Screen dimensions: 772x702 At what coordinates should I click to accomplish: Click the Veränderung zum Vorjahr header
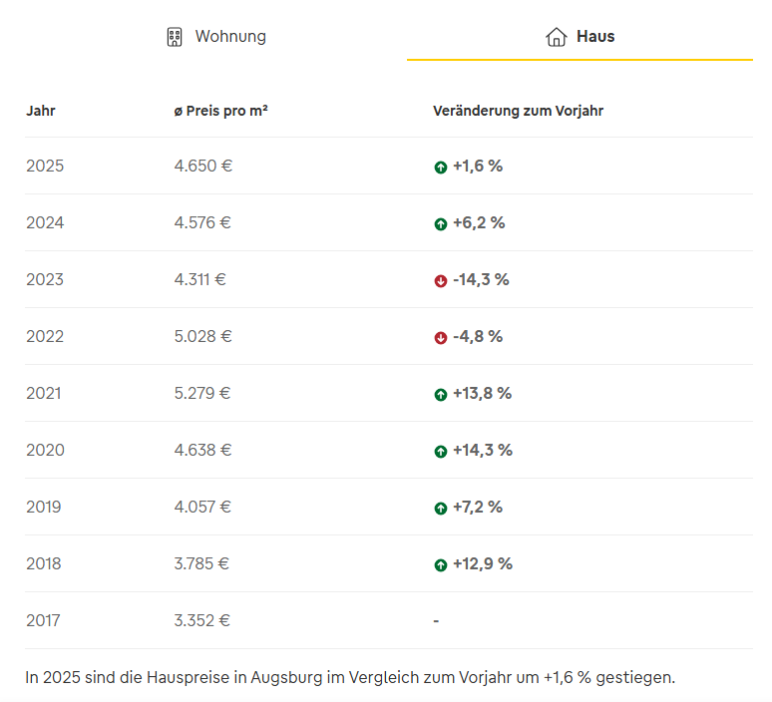click(x=518, y=111)
